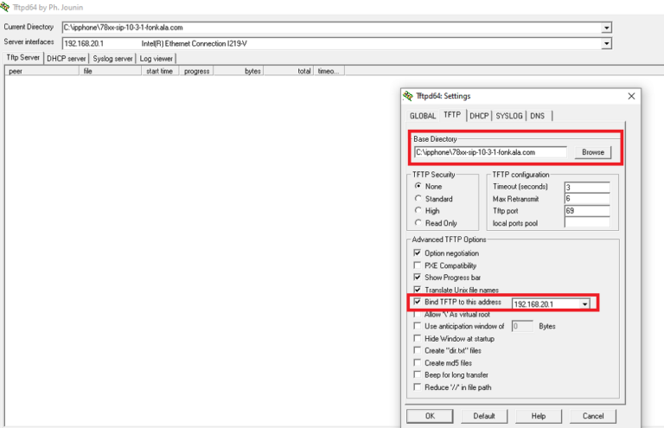The image size is (664, 428).
Task: Uncheck Bind TFTP to this address
Action: pyautogui.click(x=418, y=303)
